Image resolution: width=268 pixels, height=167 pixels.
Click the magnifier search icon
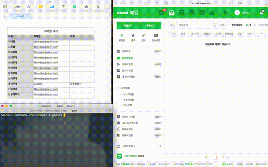pos(214,25)
